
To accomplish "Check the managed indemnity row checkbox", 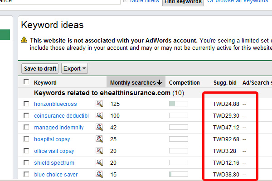I will 26,127.
